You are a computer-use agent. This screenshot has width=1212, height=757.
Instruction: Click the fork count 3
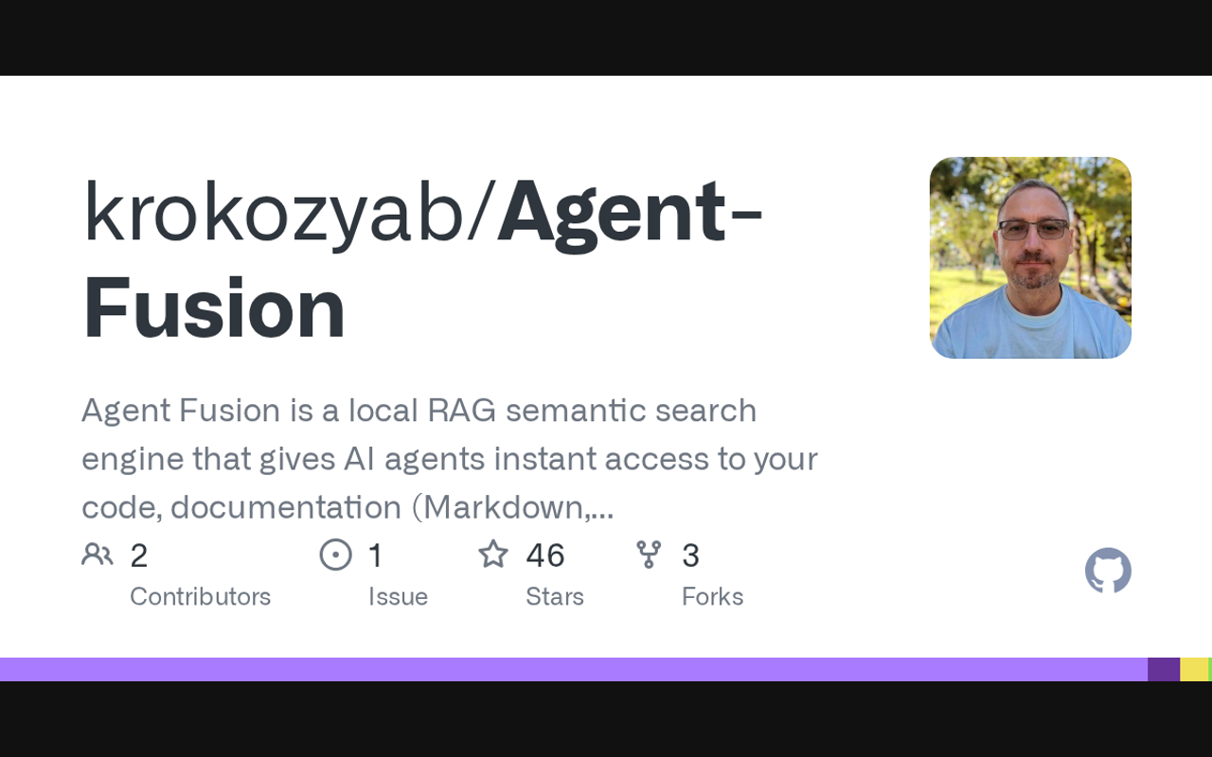coord(690,555)
